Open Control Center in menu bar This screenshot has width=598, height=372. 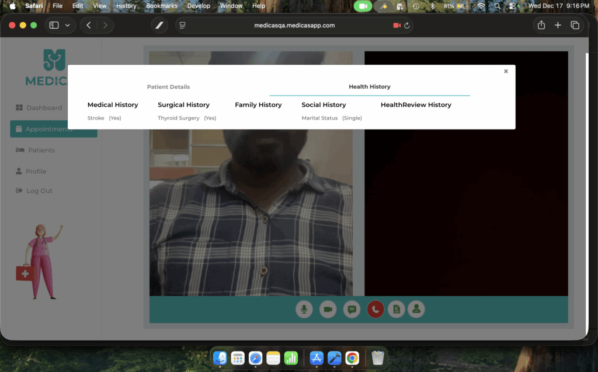(x=513, y=6)
